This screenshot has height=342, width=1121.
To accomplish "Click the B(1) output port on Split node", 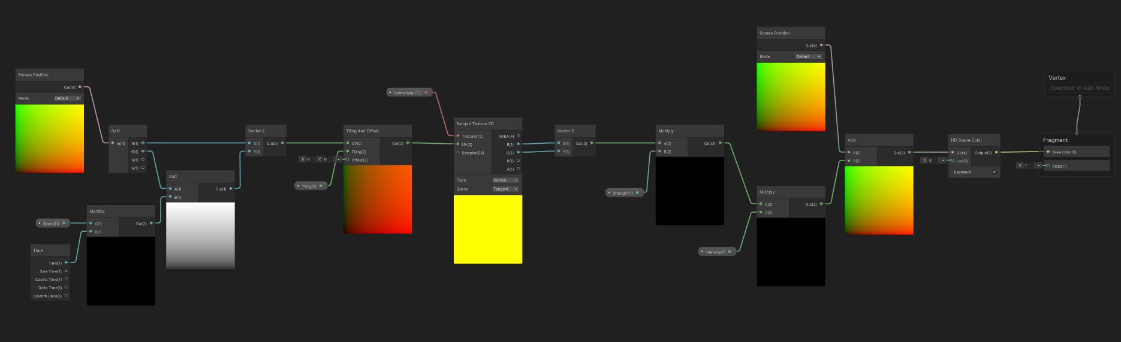I will (143, 160).
